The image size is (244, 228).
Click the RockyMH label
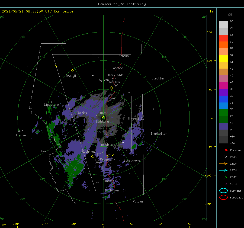coord(72,76)
